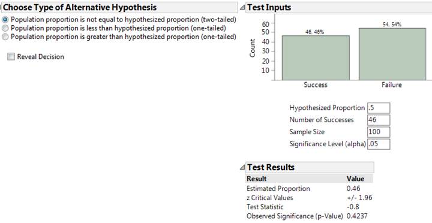Select the Success bar in chart
Viewport: 432px width, 223px height.
click(316, 58)
